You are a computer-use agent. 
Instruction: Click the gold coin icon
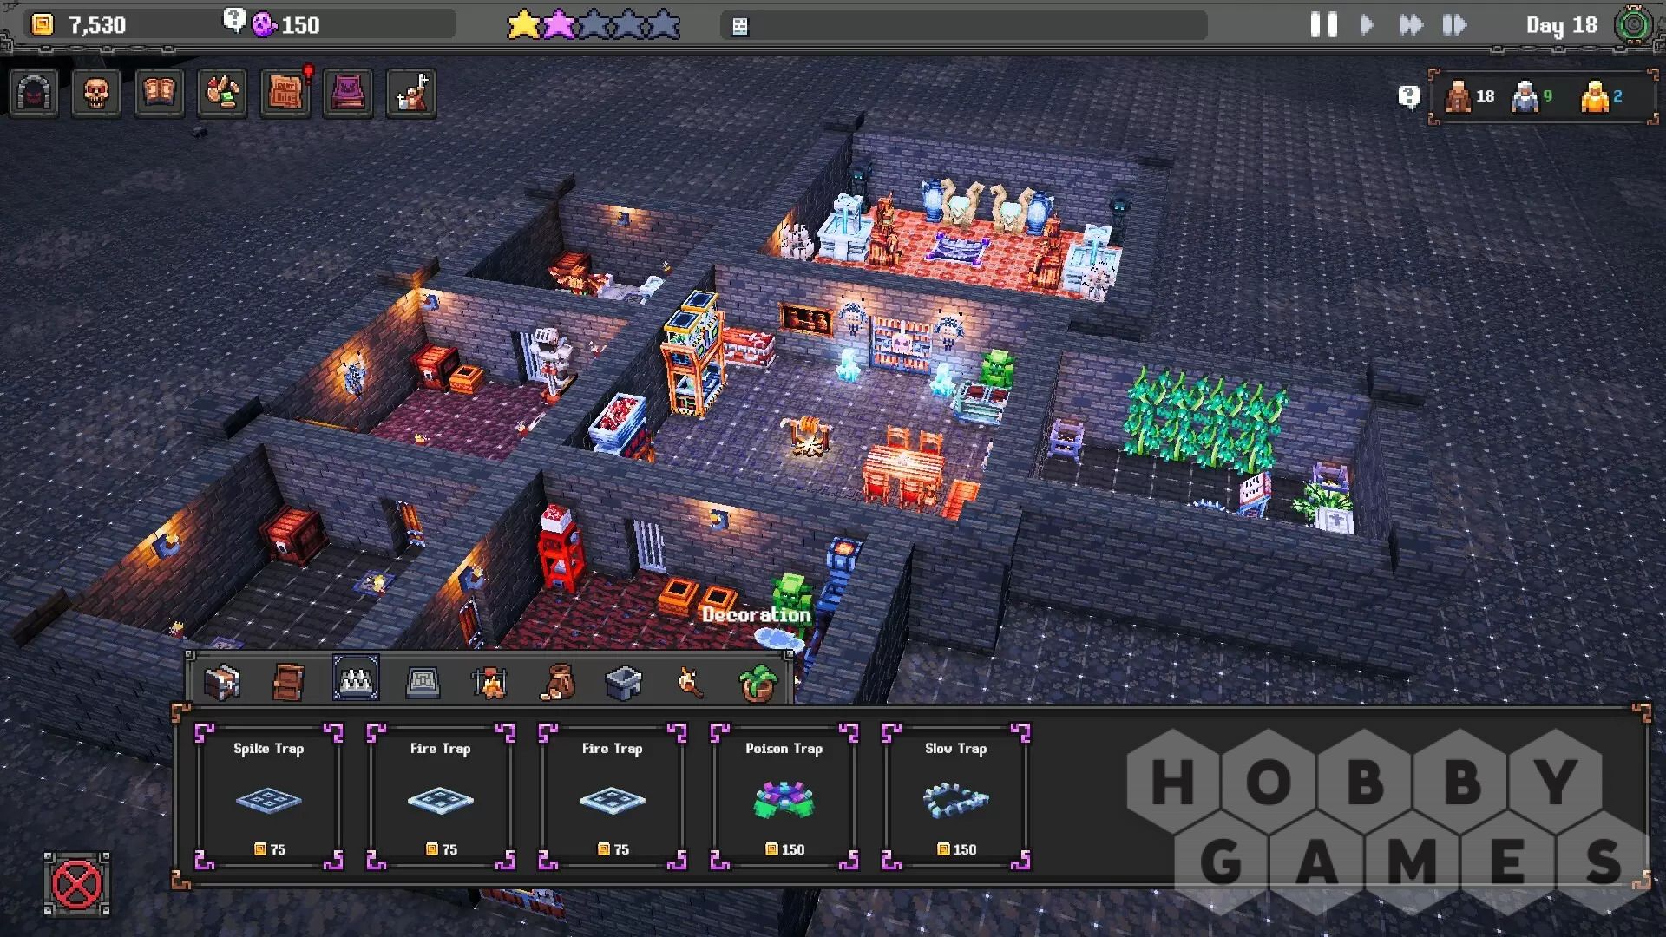point(42,24)
